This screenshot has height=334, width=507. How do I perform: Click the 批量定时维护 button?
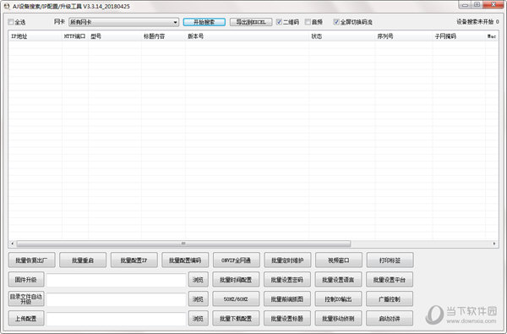coord(287,260)
